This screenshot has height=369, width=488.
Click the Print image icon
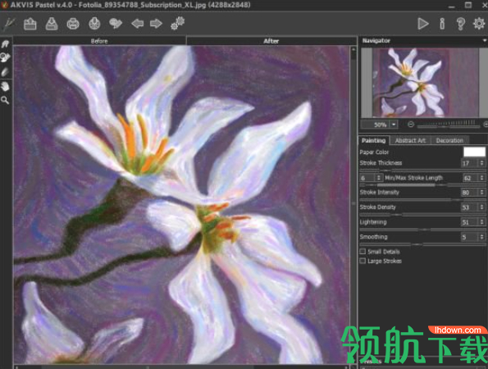click(x=73, y=24)
